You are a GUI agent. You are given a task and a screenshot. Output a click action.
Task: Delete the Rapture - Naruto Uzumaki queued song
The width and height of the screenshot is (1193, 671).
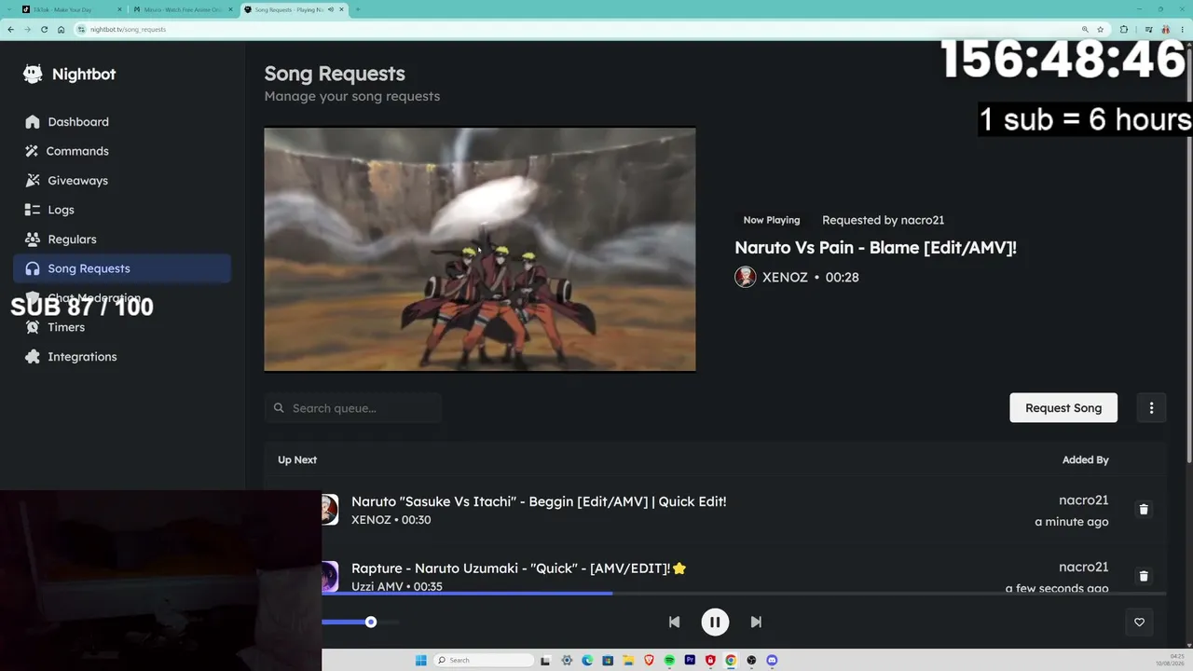point(1144,576)
